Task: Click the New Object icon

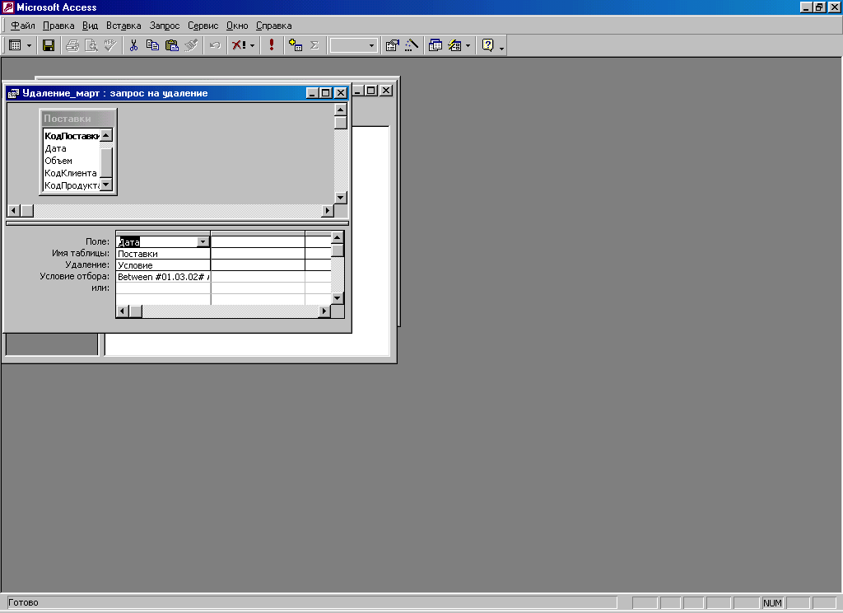Action: [454, 46]
